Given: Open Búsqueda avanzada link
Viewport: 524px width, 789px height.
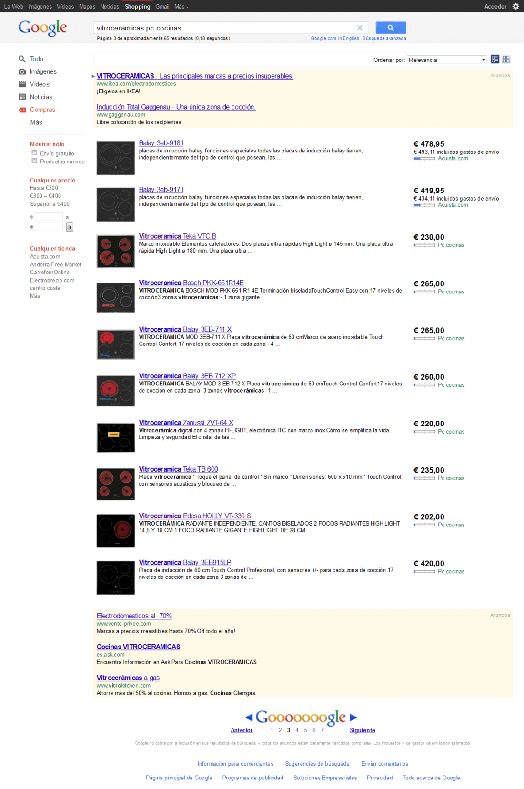Looking at the screenshot, I should coord(384,38).
